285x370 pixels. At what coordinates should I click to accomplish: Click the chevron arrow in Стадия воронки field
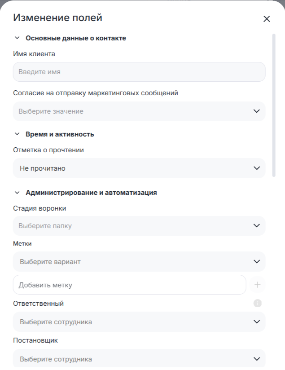(257, 226)
